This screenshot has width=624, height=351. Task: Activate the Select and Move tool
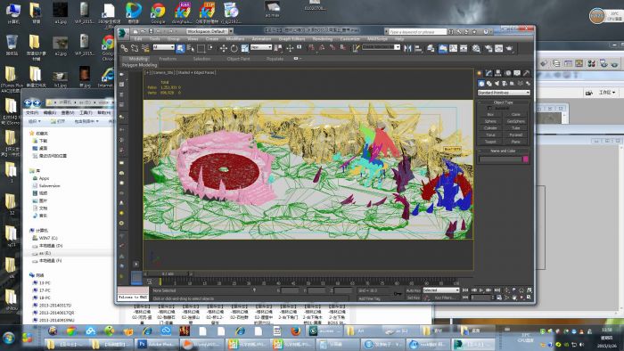pos(224,48)
